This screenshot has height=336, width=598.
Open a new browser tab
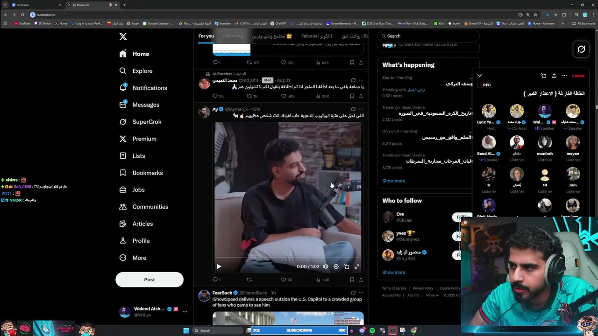124,5
